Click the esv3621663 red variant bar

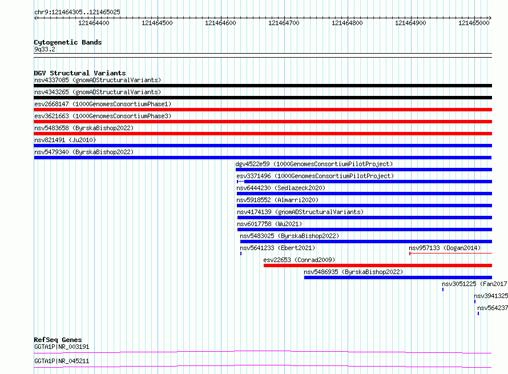point(263,122)
